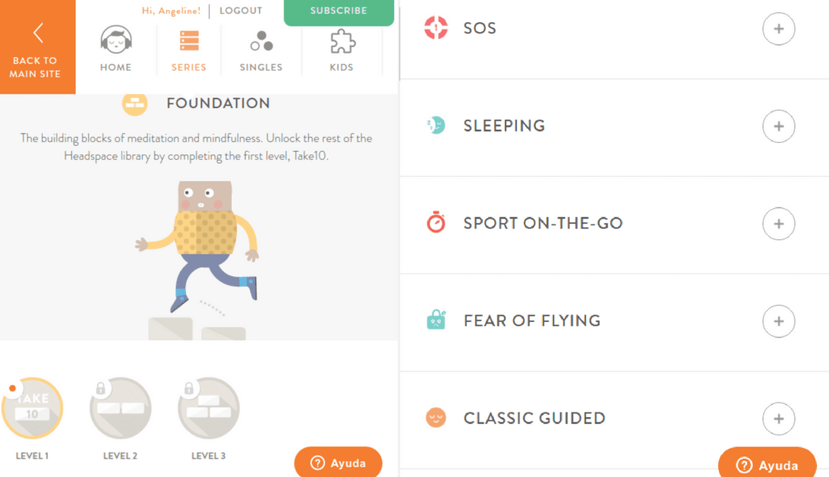This screenshot has height=477, width=829.
Task: Expand the Fear of Flying series
Action: [x=778, y=321]
